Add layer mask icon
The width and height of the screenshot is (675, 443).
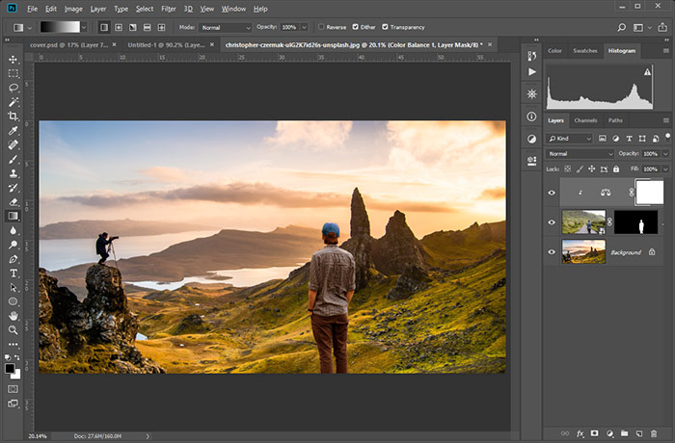pos(595,433)
